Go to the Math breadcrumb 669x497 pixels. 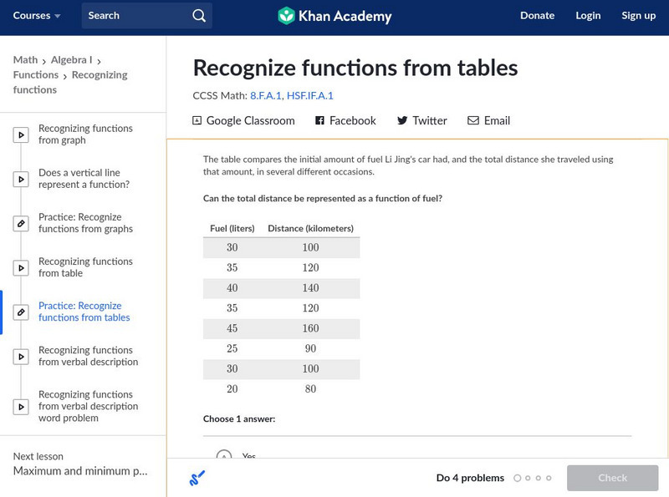[25, 60]
